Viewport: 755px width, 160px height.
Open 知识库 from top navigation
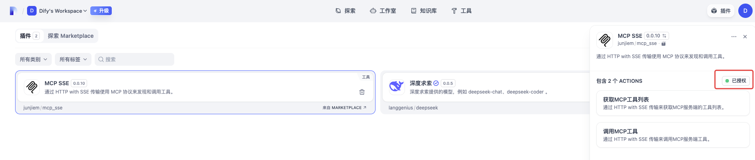(424, 11)
